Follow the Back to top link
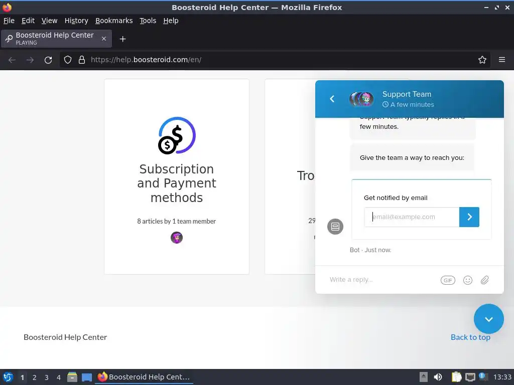This screenshot has height=385, width=514. click(470, 337)
